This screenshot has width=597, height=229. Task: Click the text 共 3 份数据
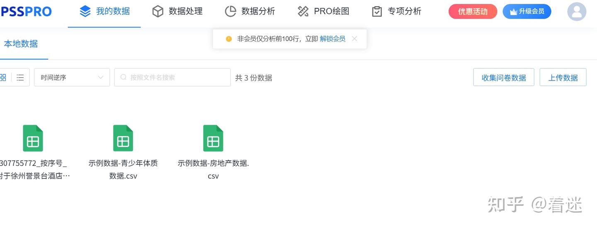point(254,78)
